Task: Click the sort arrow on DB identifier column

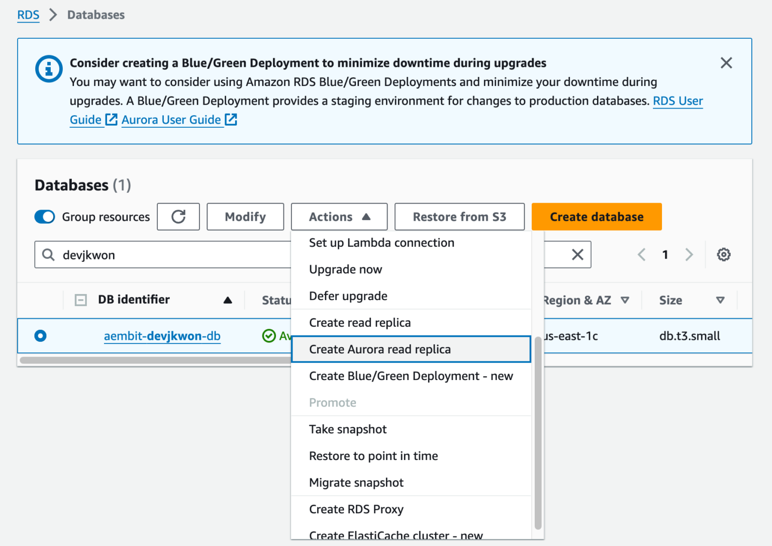Action: tap(229, 300)
